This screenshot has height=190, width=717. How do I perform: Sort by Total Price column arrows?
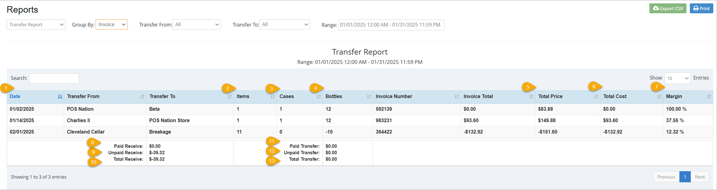click(596, 97)
